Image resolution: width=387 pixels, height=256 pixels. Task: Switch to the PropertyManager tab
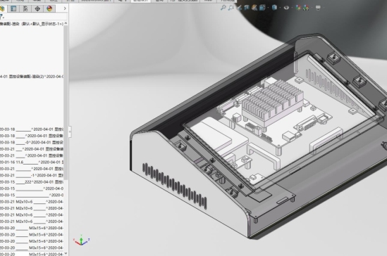click(13, 8)
